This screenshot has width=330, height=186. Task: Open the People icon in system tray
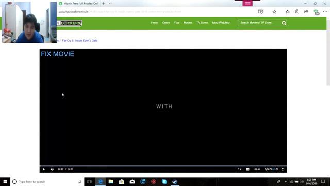point(278,181)
